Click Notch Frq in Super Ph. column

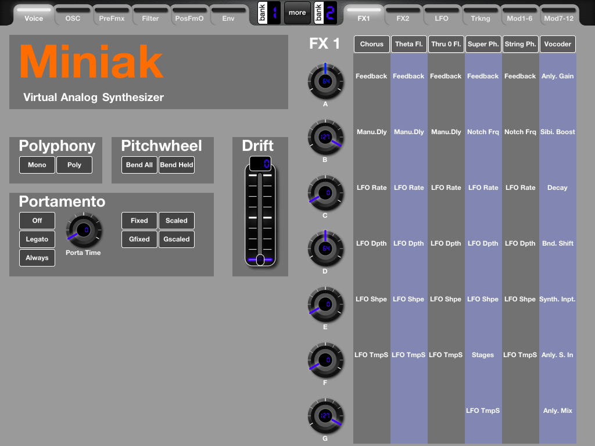pyautogui.click(x=483, y=132)
